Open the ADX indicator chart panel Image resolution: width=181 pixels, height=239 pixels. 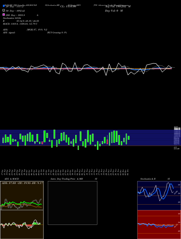[x=22, y=196]
